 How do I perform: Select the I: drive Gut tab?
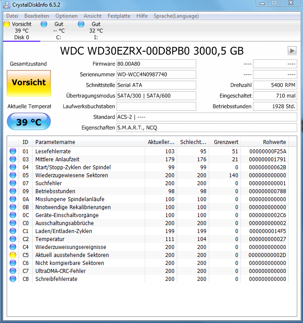96,31
